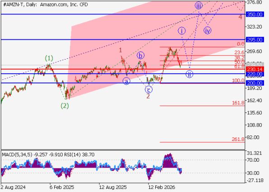Image resolution: width=269 pixels, height=192 pixels.
Task: Click the RSI(14) 38.70 indicator reading
Action: click(79, 155)
